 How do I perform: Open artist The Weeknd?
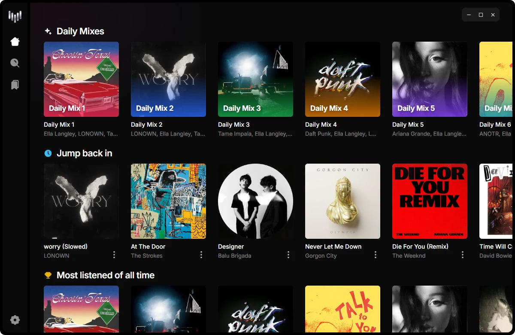tap(409, 256)
